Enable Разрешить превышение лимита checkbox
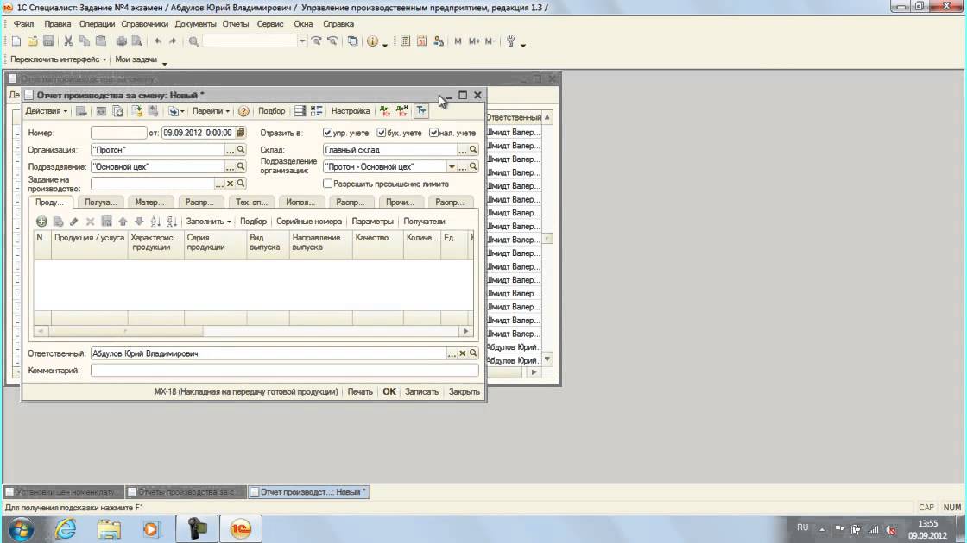 [327, 184]
